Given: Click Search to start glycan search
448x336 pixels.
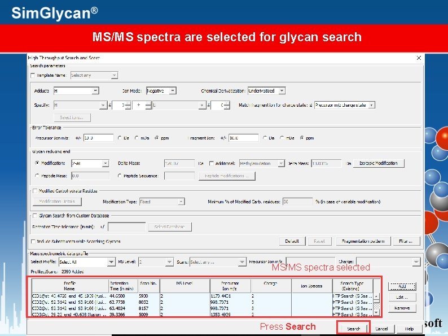Looking at the screenshot, I should [353, 329].
